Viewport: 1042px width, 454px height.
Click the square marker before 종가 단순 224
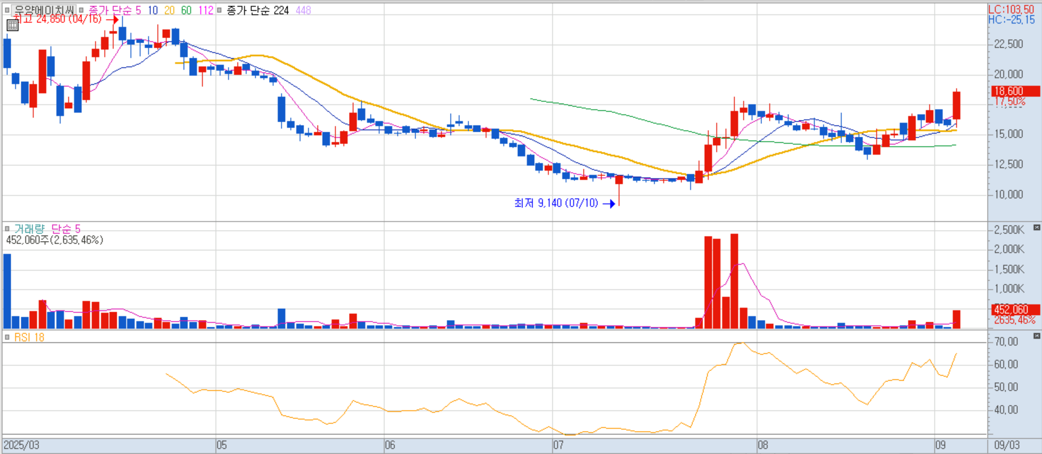219,10
